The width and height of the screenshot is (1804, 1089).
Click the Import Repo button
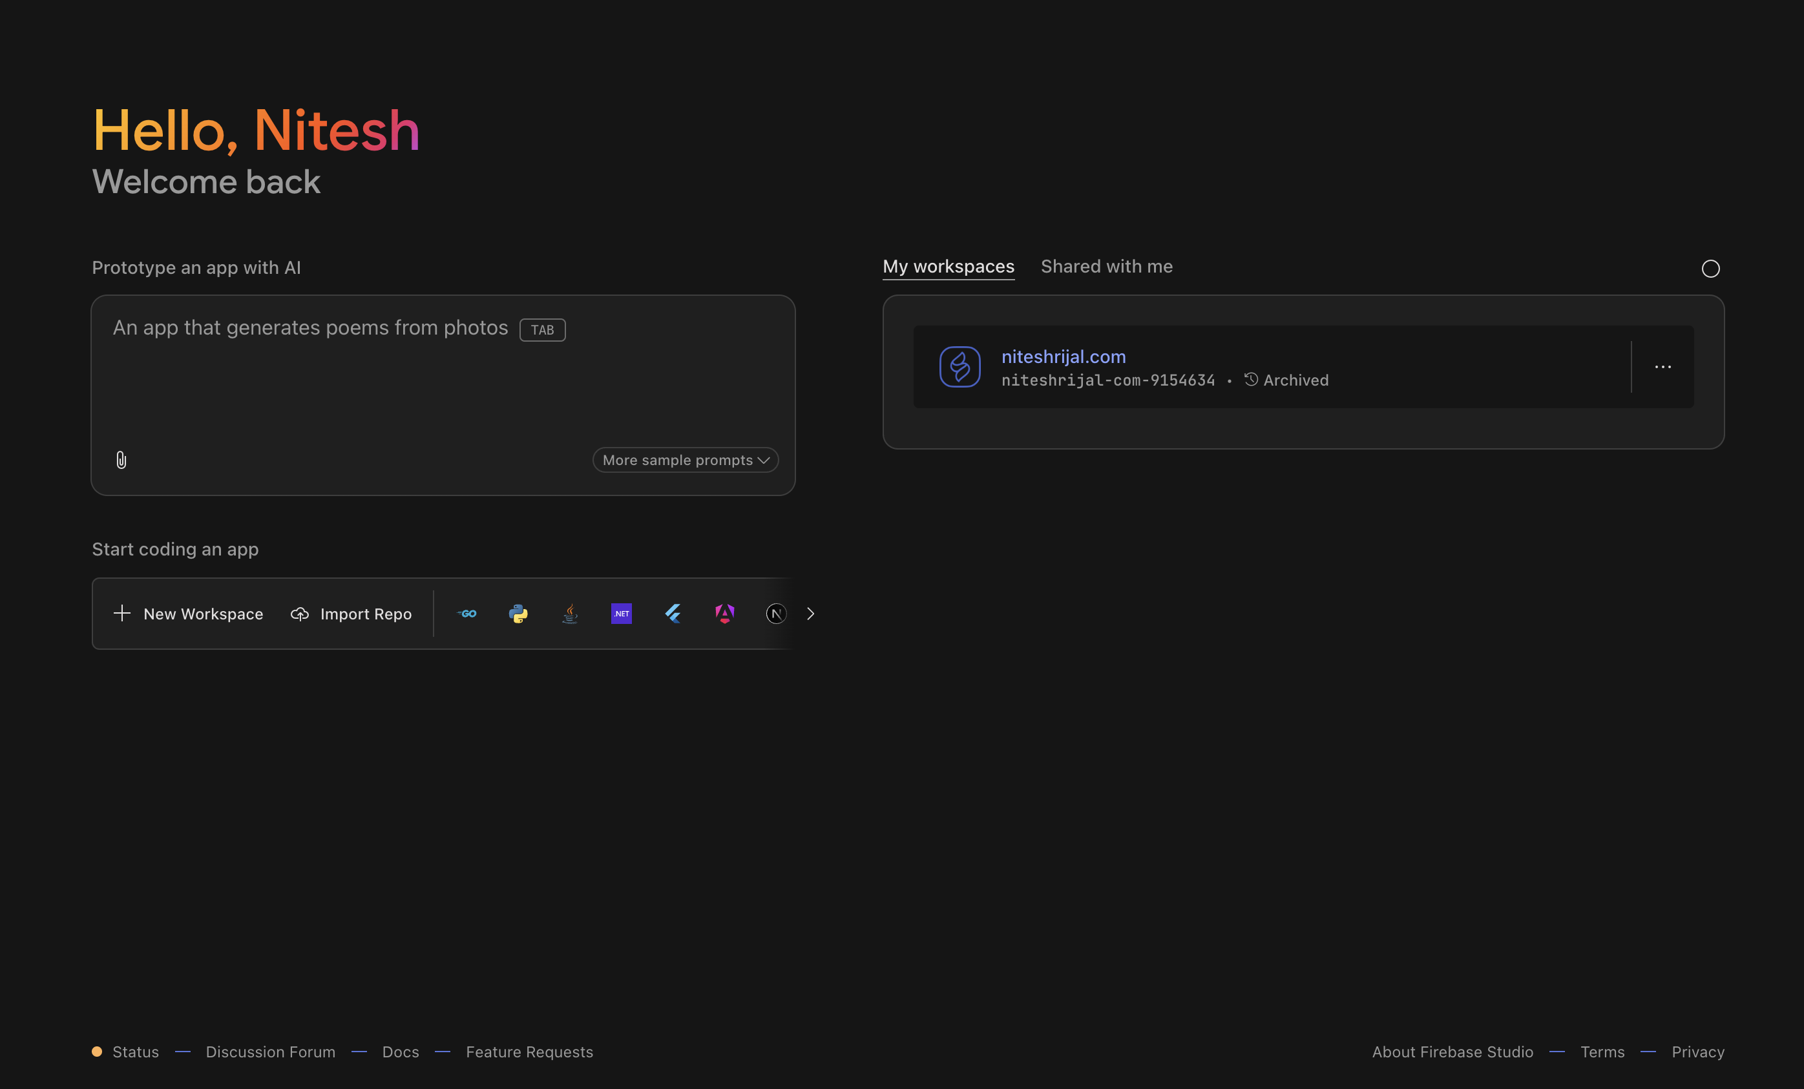(x=351, y=614)
